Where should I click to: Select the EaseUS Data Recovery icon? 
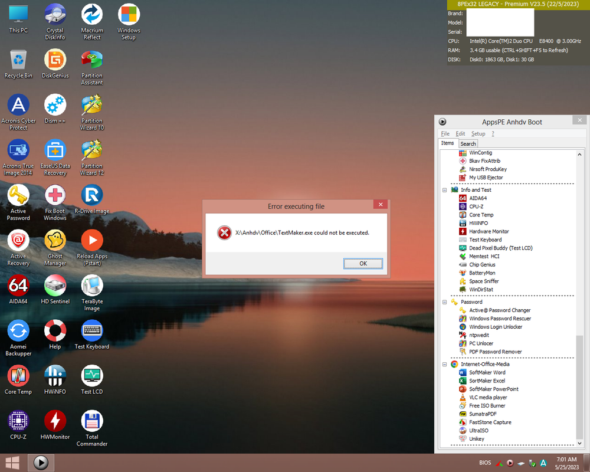pos(55,158)
